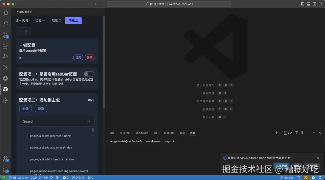325x180 pixels.
Task: Open new terminal launch profile dropdown
Action: (280, 133)
